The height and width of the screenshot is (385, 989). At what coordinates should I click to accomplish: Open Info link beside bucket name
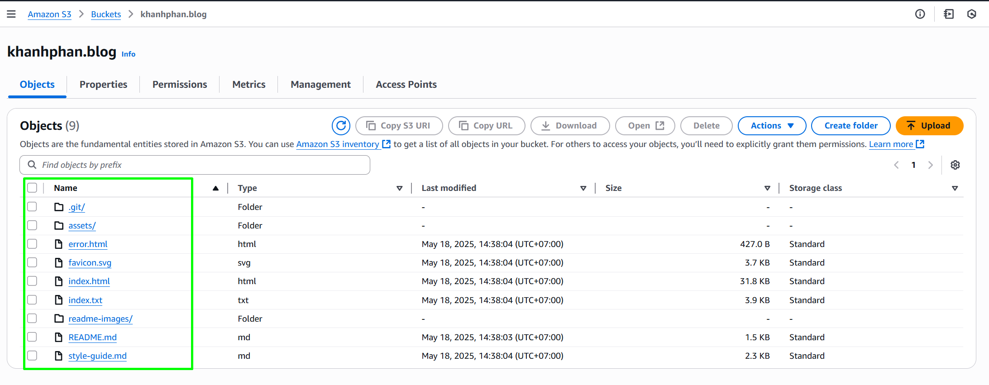pyautogui.click(x=129, y=54)
